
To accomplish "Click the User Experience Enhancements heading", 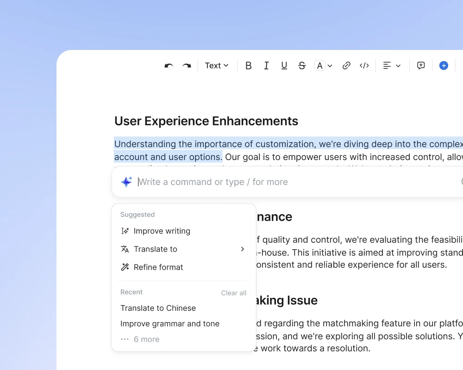I will (206, 121).
